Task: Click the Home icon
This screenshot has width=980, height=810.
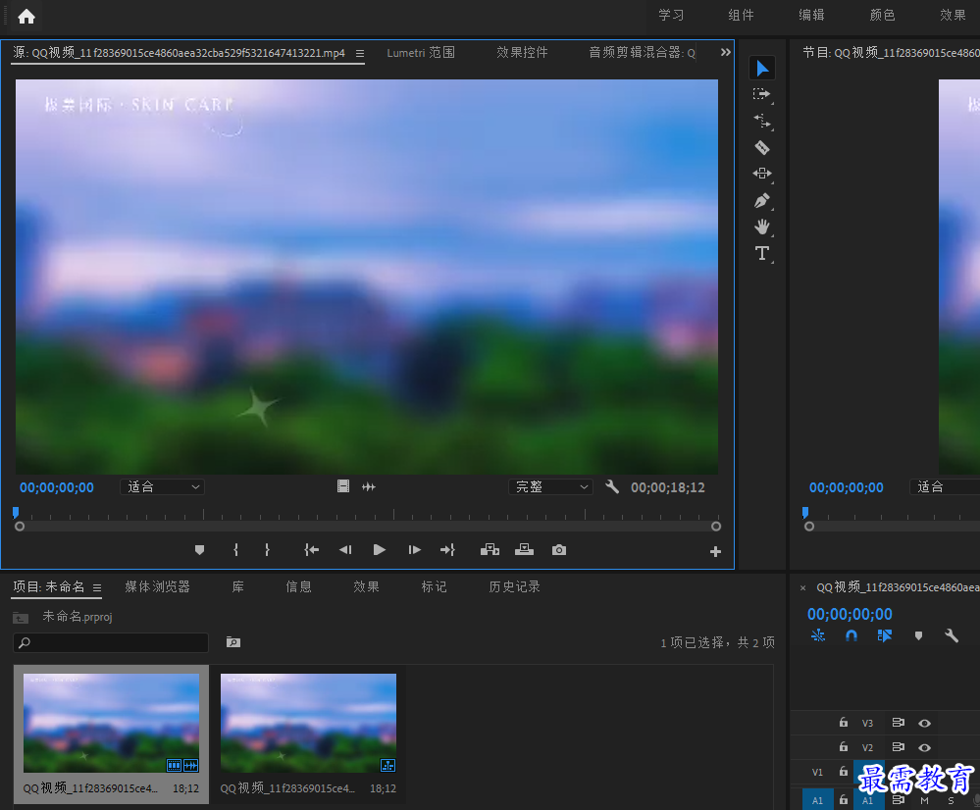Action: coord(26,17)
